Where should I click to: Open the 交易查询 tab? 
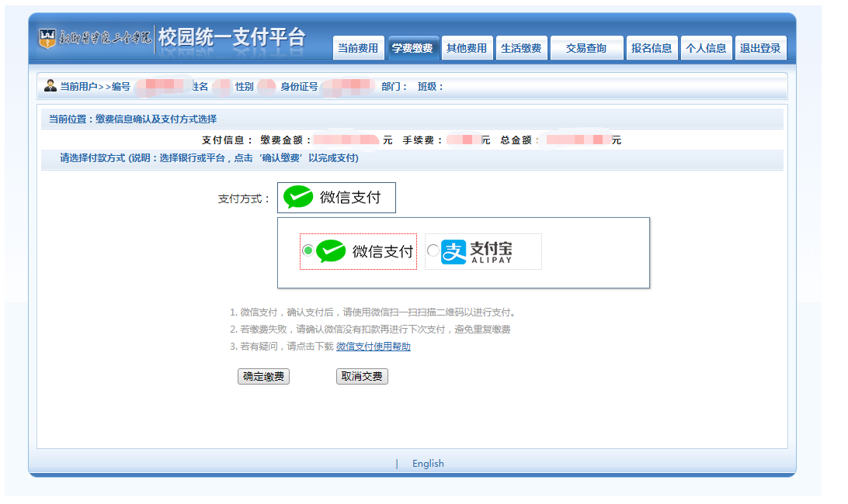pyautogui.click(x=586, y=48)
